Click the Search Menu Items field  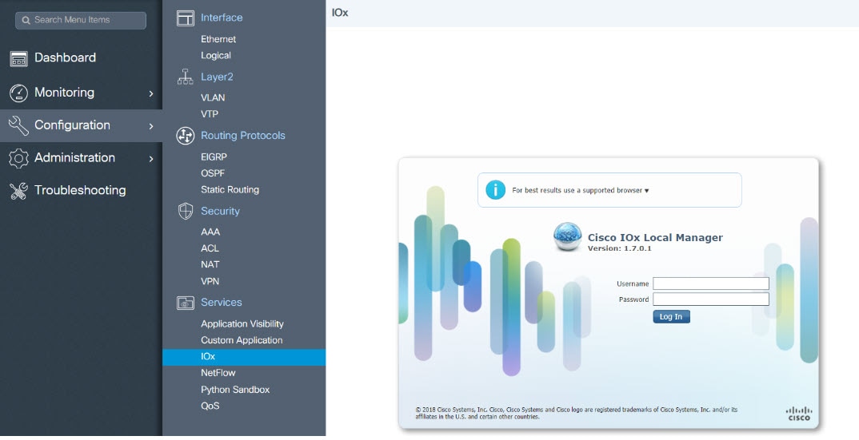[81, 20]
